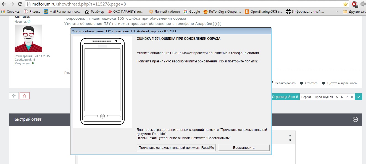Screen dimensions: 366x164
Task: Reload the page
Action: (20, 4)
